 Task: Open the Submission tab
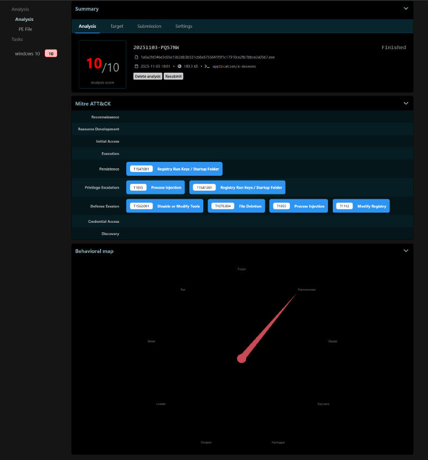(149, 26)
